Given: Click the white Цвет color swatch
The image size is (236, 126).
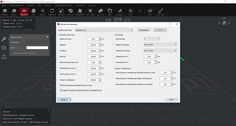Looking at the screenshot, I should click(37, 48).
